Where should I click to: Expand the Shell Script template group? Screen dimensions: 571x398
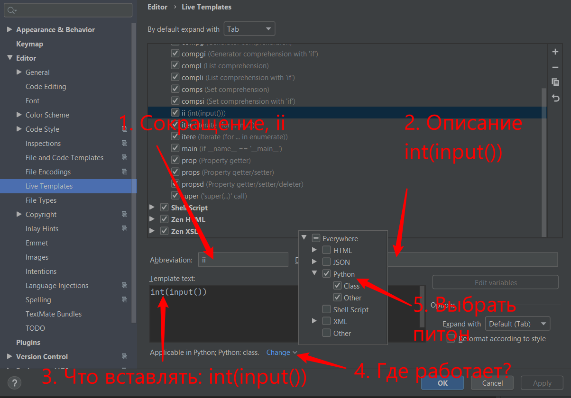click(x=152, y=208)
